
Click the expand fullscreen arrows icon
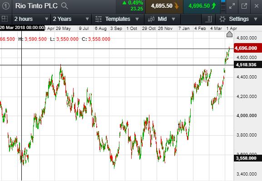[x=232, y=6]
